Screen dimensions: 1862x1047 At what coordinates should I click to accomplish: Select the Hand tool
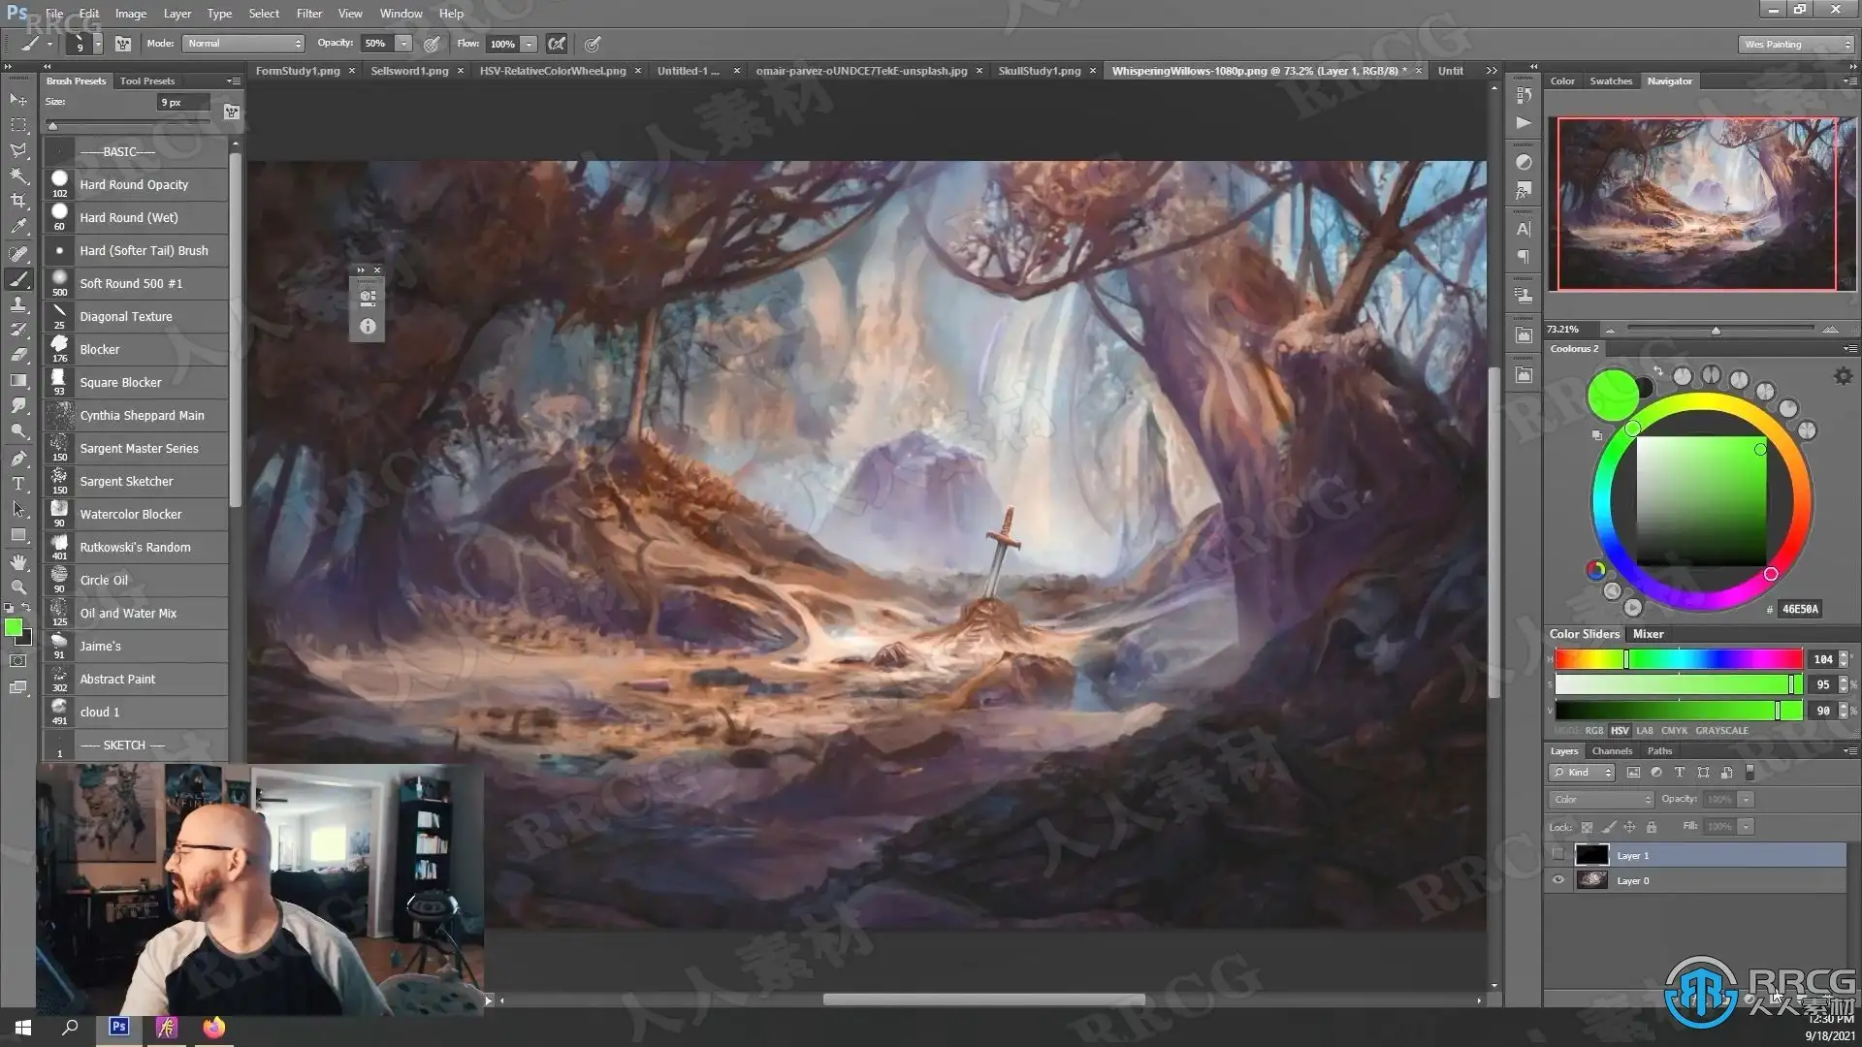pos(18,561)
